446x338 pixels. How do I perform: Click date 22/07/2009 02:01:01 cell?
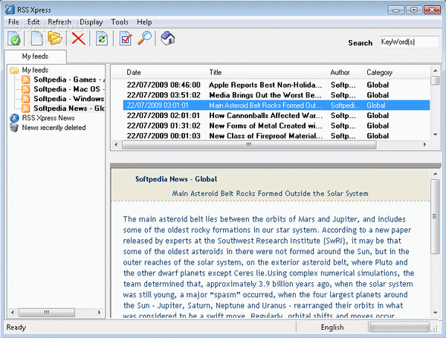click(164, 115)
